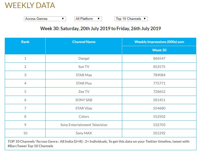200x158 pixels.
Task: Click Sony Entertainment Television channel name
Action: coord(84,125)
